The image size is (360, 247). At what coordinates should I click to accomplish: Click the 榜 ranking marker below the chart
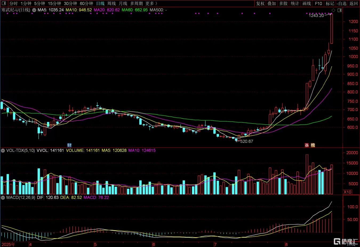pos(313,145)
